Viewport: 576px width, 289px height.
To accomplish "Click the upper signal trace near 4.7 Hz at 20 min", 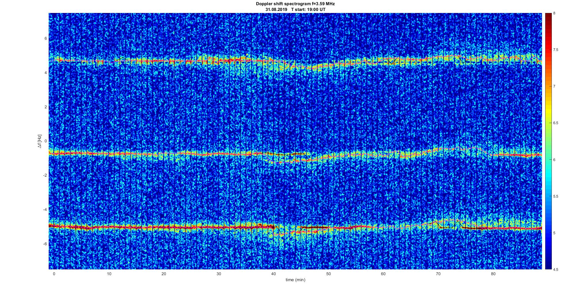I will click(x=164, y=61).
